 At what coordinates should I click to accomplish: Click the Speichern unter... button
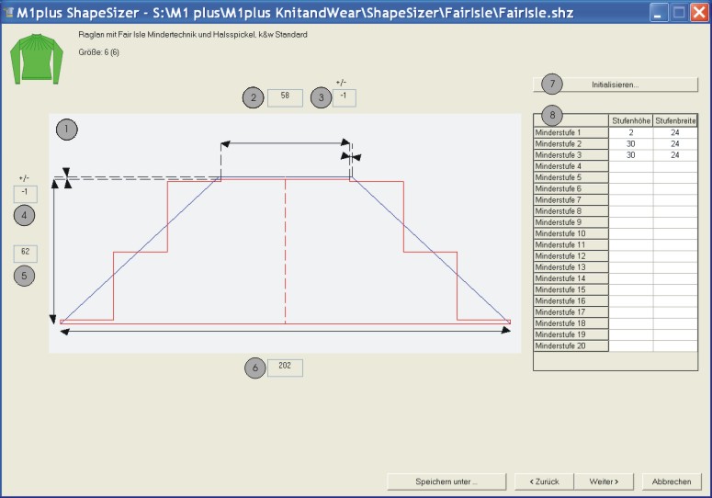pyautogui.click(x=446, y=481)
